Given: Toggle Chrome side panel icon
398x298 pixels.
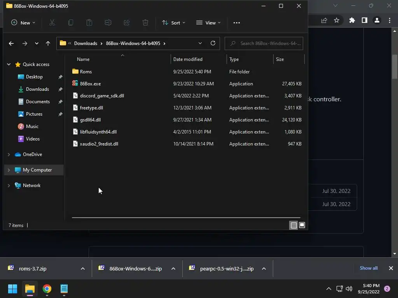Looking at the screenshot, I should point(365,20).
